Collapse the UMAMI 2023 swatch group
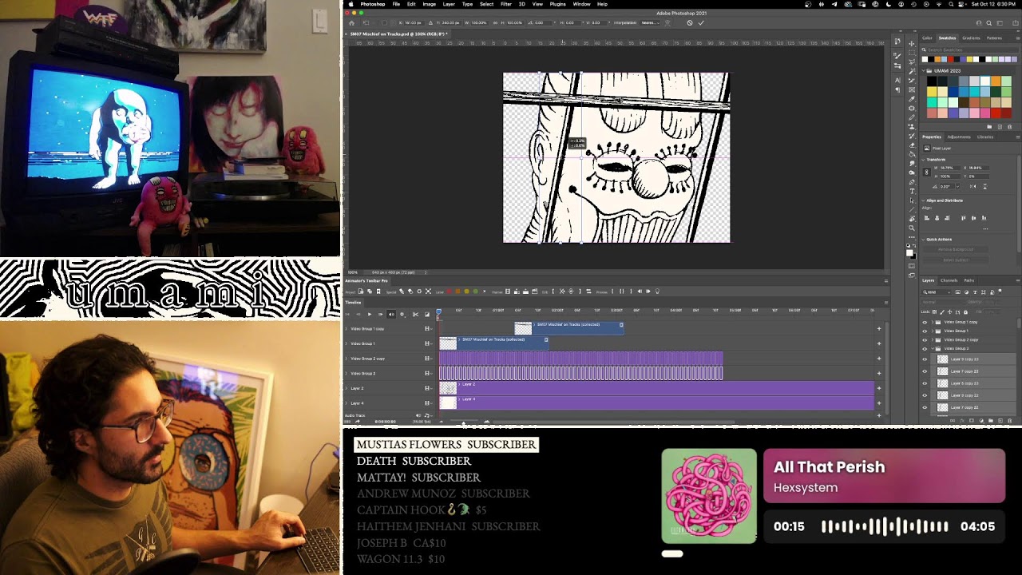 [924, 70]
